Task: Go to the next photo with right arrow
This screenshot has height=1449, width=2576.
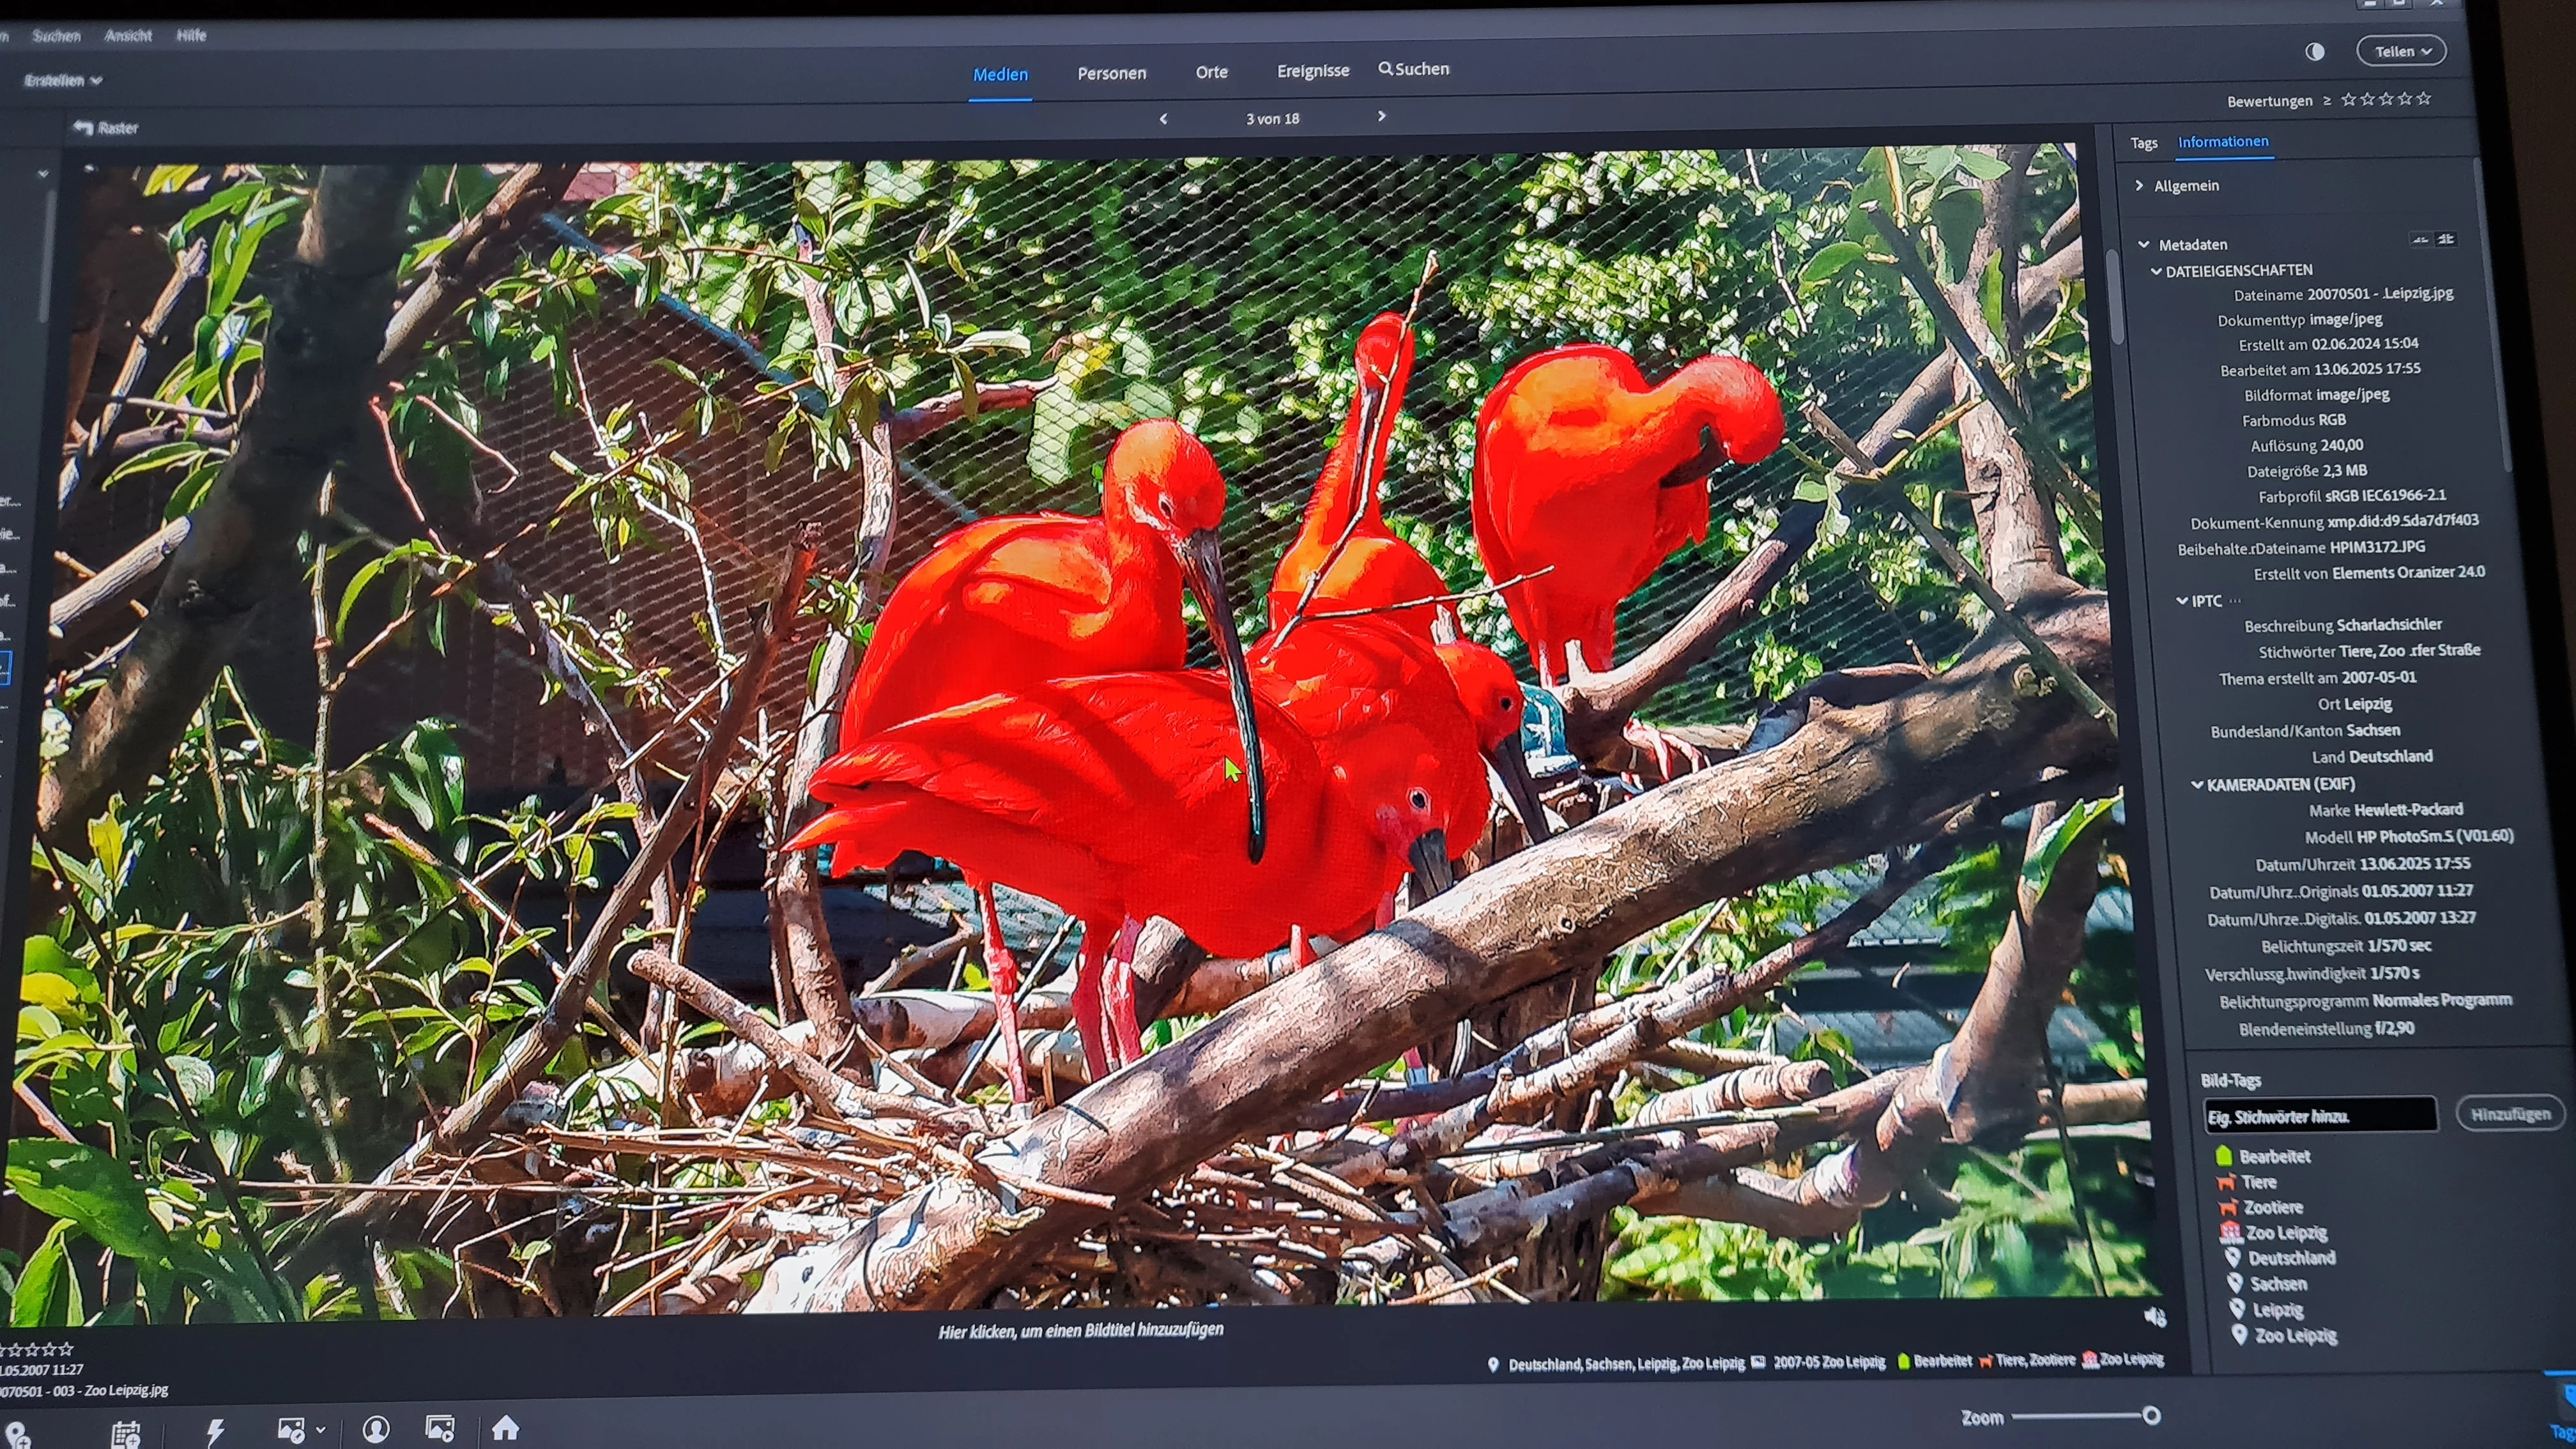Action: (x=1382, y=116)
